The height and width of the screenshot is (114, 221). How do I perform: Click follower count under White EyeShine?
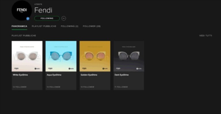(20, 87)
